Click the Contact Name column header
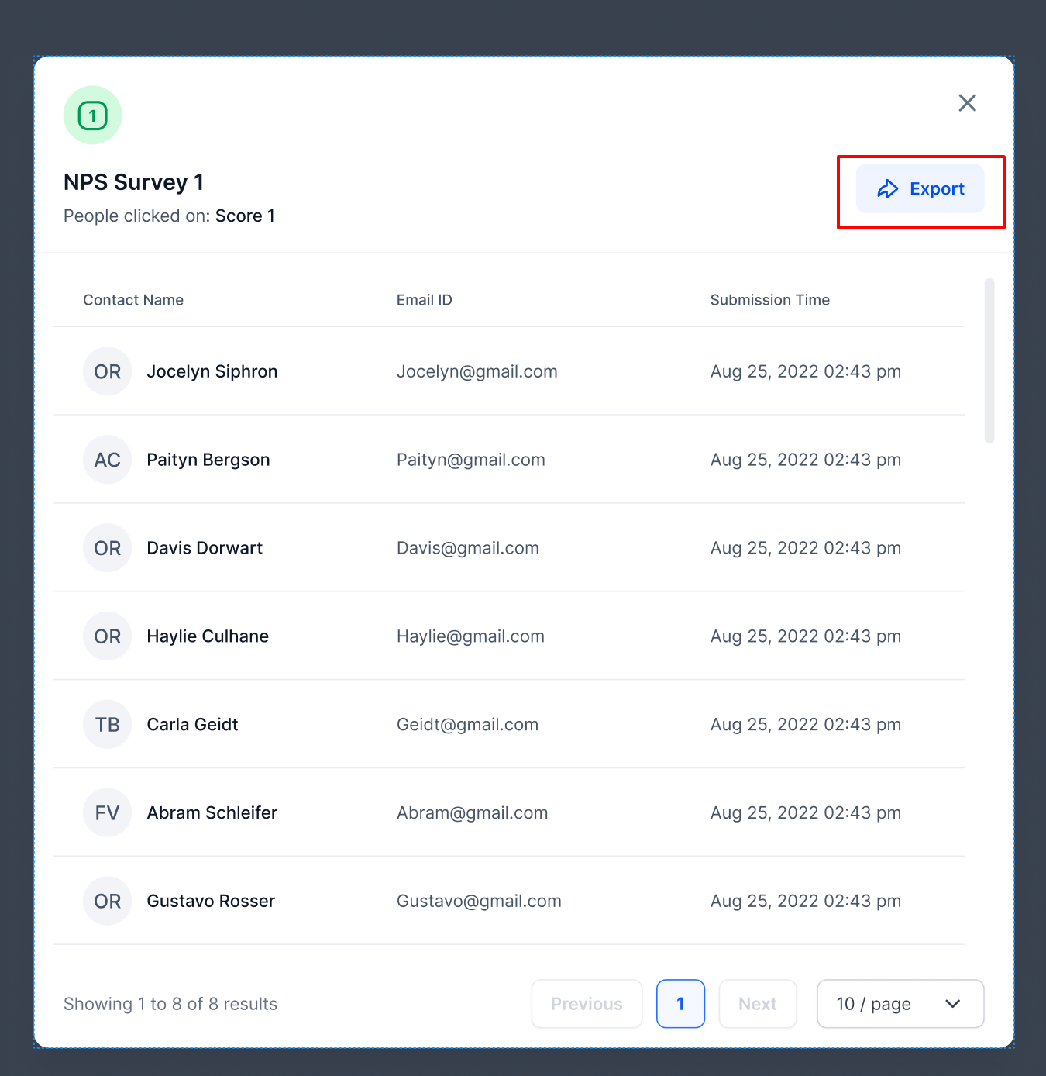Image resolution: width=1046 pixels, height=1076 pixels. coord(133,300)
